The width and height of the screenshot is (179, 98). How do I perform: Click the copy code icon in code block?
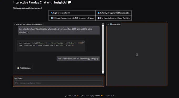[83, 42]
